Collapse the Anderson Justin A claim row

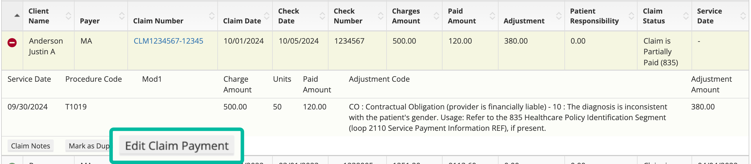point(12,43)
